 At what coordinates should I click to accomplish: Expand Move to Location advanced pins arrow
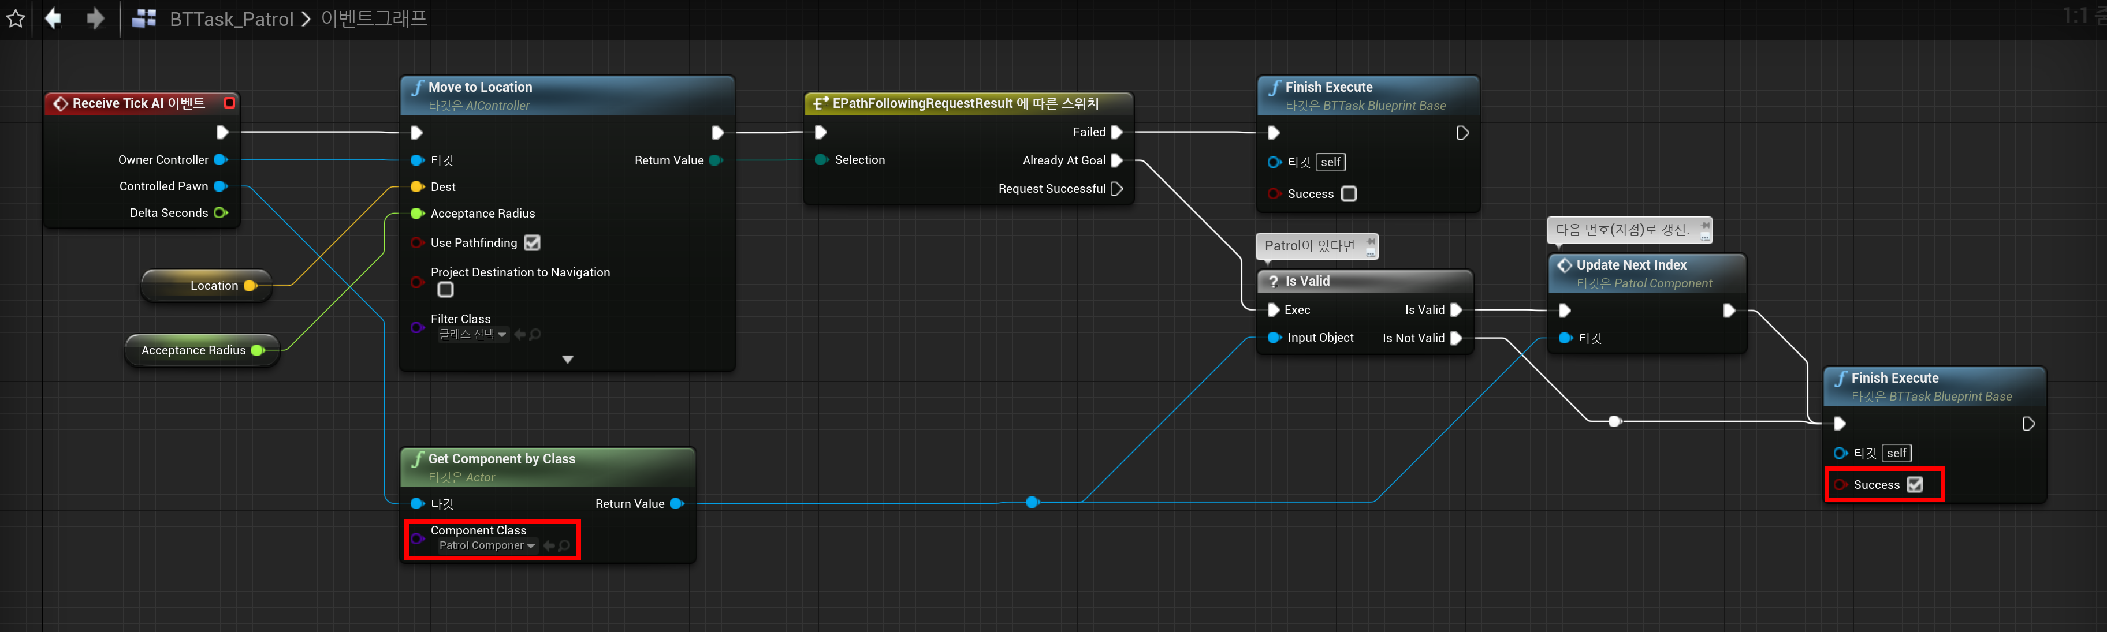pos(568,360)
